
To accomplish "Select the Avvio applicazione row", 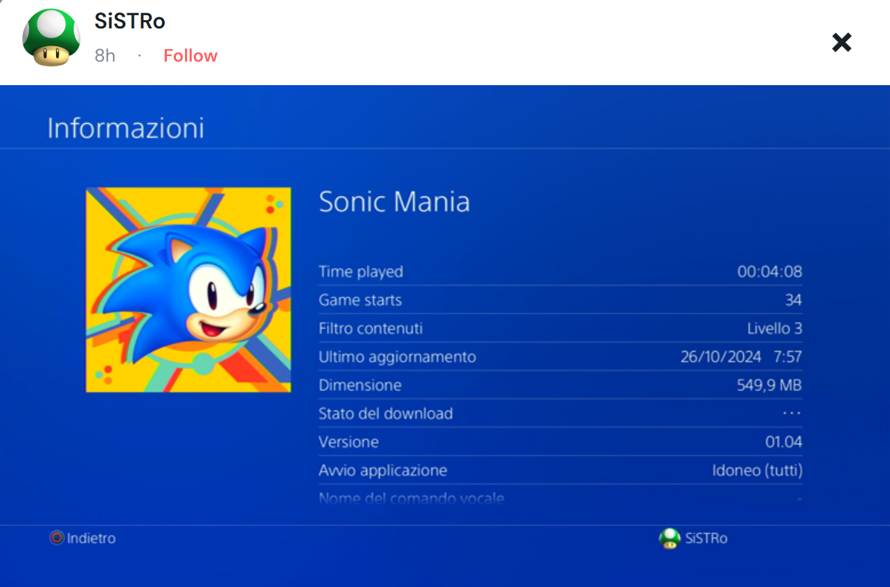I will [560, 470].
